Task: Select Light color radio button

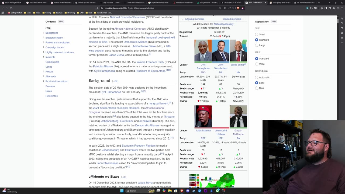Action: click(x=257, y=83)
